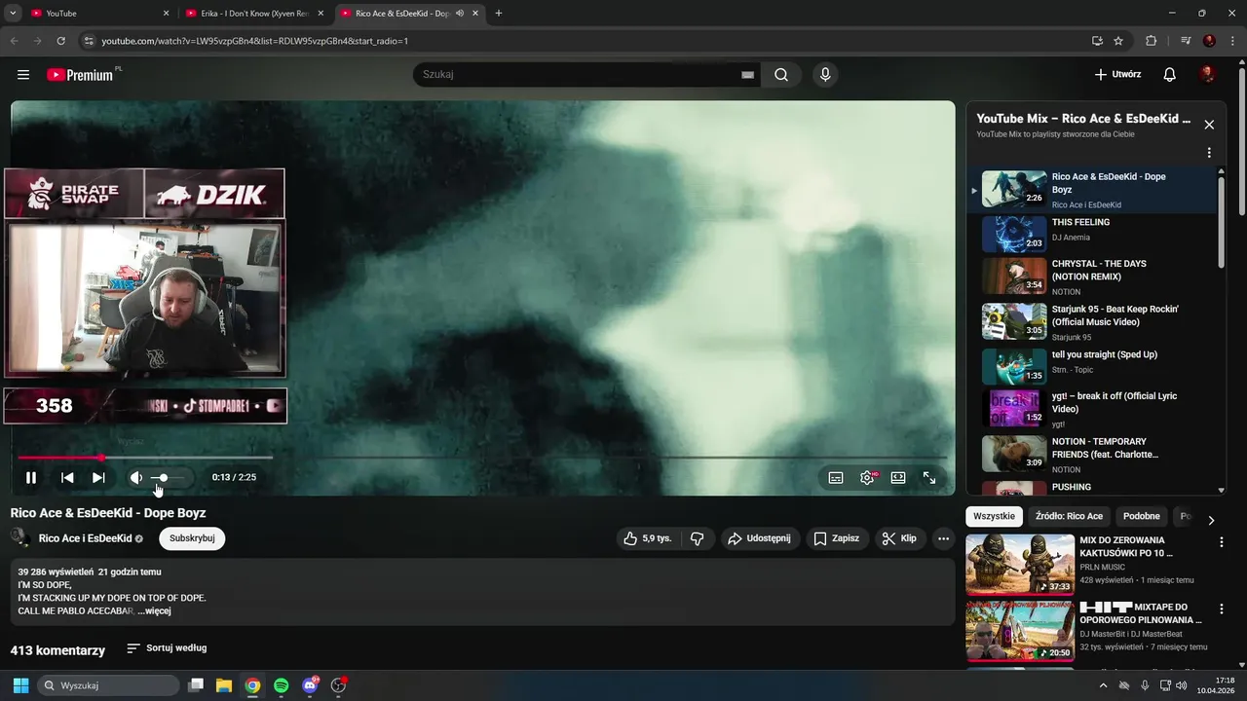Open YouTube notifications bell
Screen dimensions: 1247x701
click(x=1170, y=75)
